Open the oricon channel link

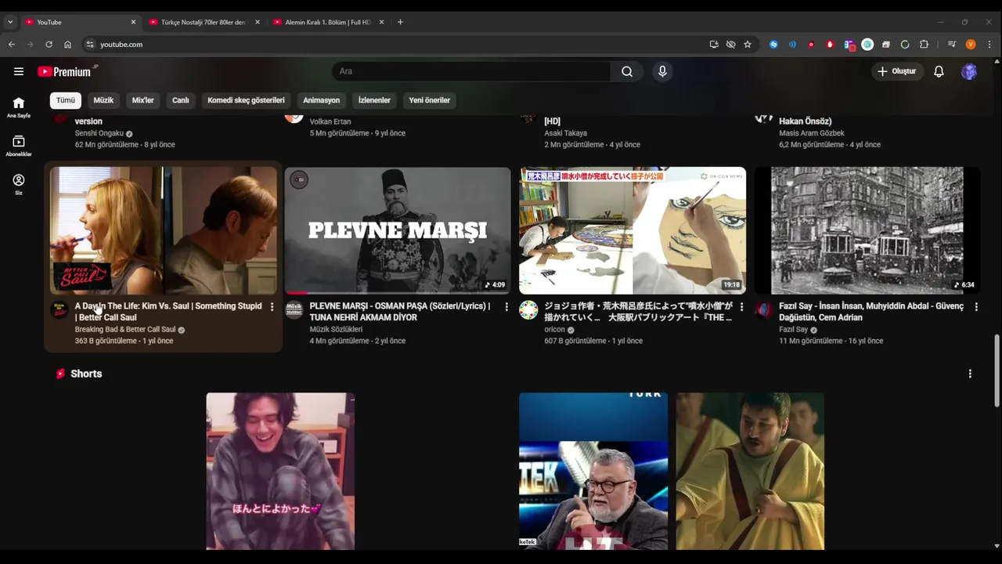554,330
